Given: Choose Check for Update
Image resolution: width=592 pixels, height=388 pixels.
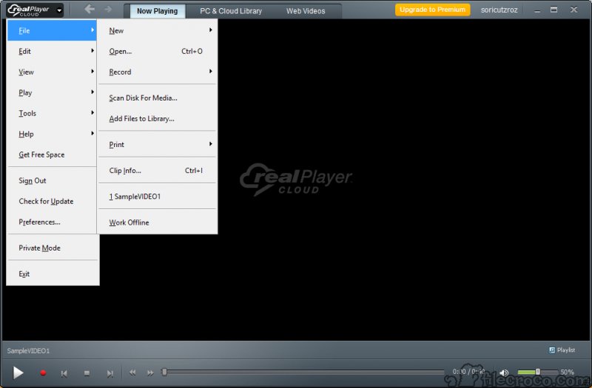Looking at the screenshot, I should tap(52, 201).
